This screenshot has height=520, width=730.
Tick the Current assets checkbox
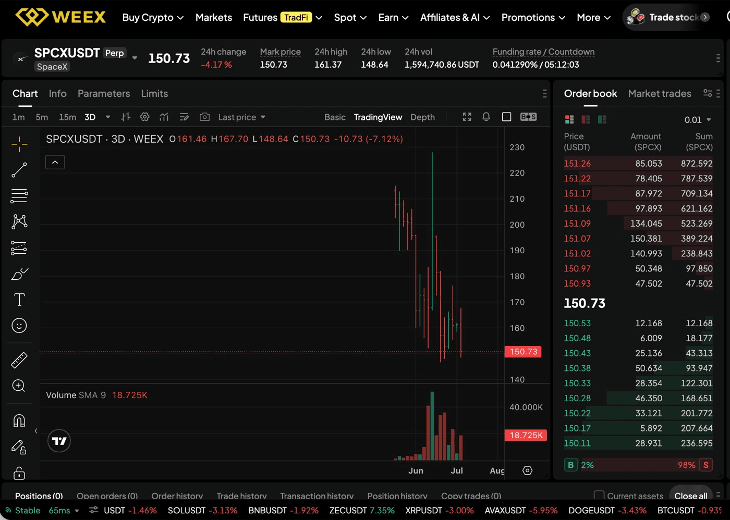(x=599, y=496)
